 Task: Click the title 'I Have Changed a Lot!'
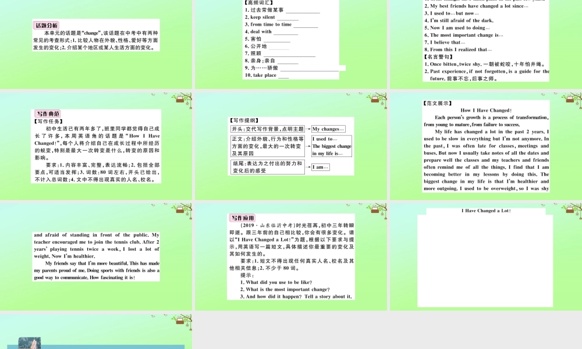pos(486,211)
